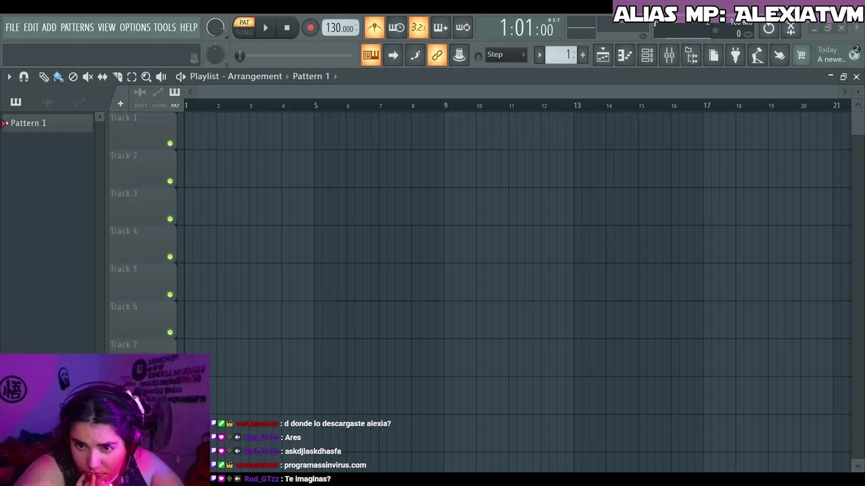
Task: Click the Playlist - Arrangement breadcrumb
Action: tap(236, 76)
